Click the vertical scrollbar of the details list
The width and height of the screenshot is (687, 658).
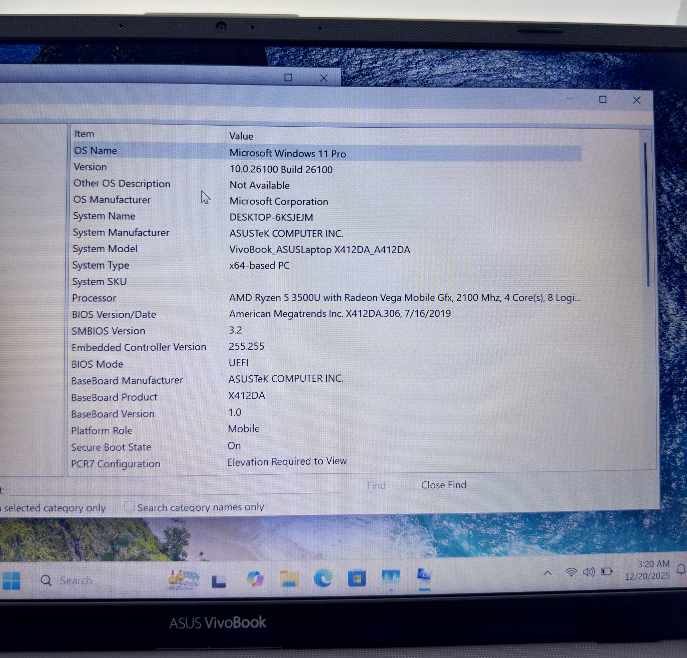[646, 215]
